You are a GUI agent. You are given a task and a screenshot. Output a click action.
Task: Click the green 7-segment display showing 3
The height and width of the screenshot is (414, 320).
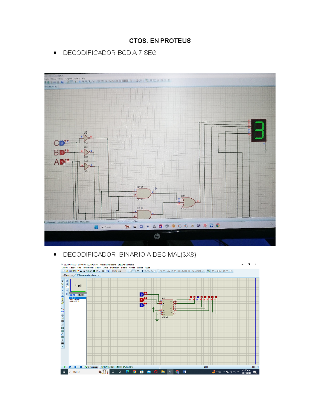[x=259, y=130]
